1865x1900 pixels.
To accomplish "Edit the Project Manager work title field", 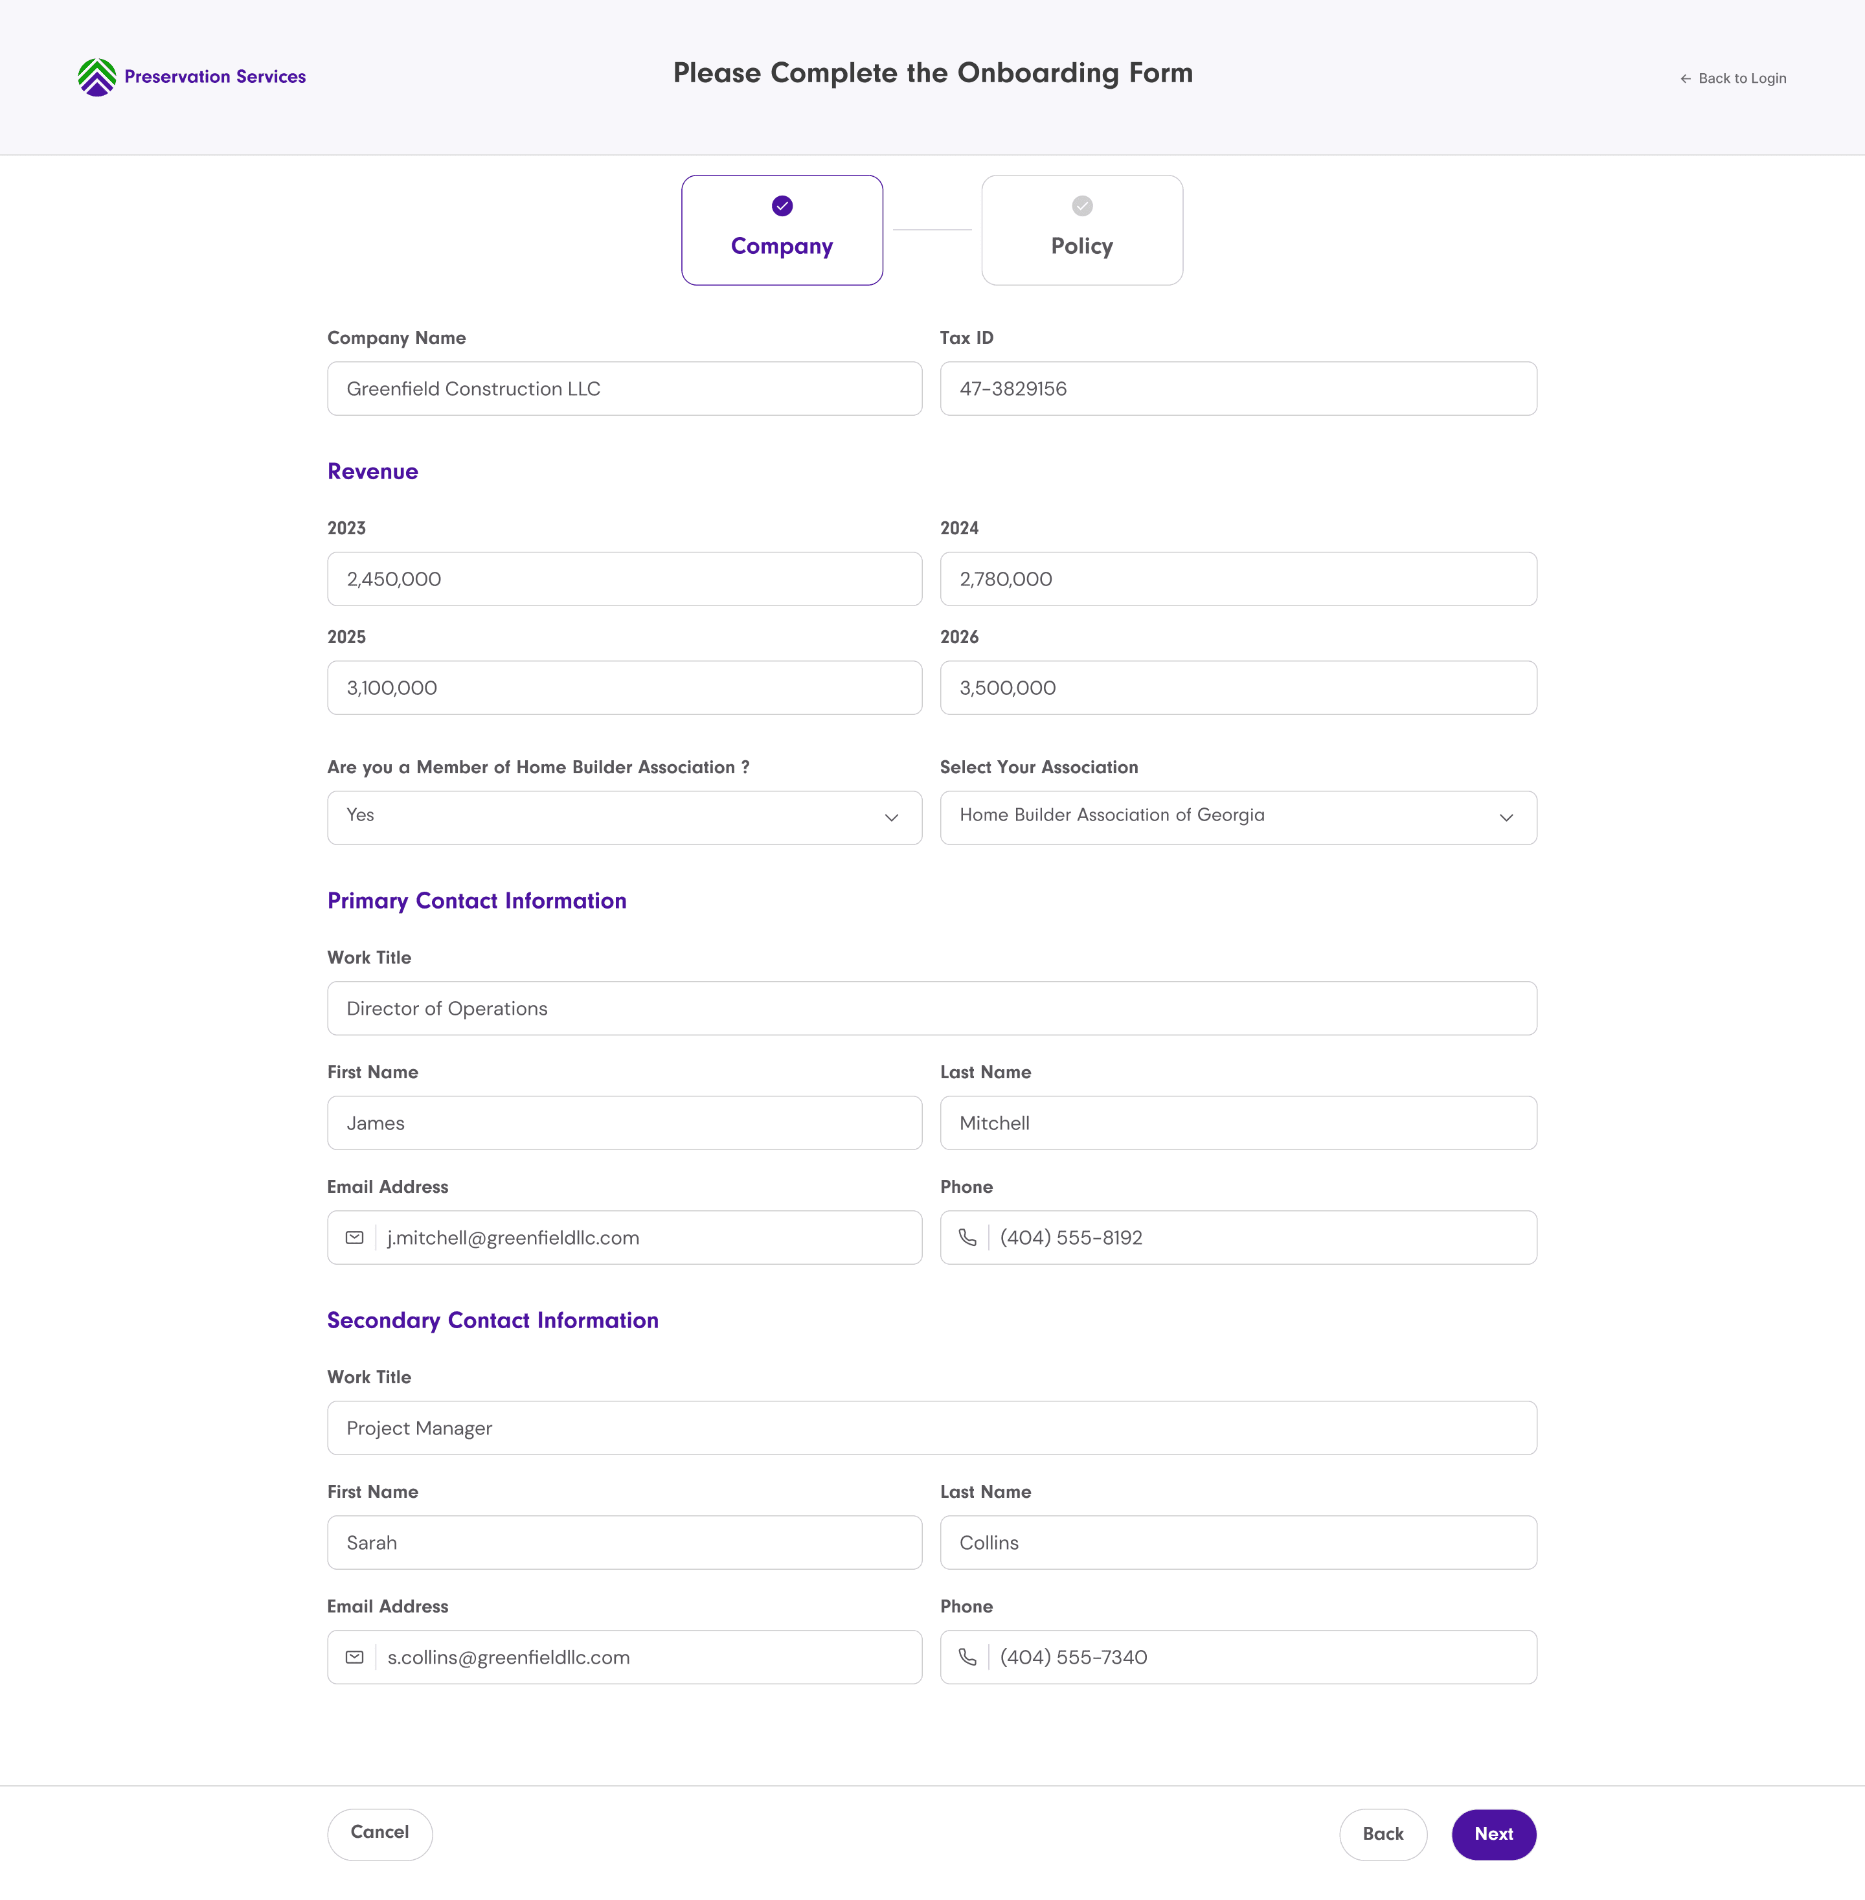I will point(931,1428).
